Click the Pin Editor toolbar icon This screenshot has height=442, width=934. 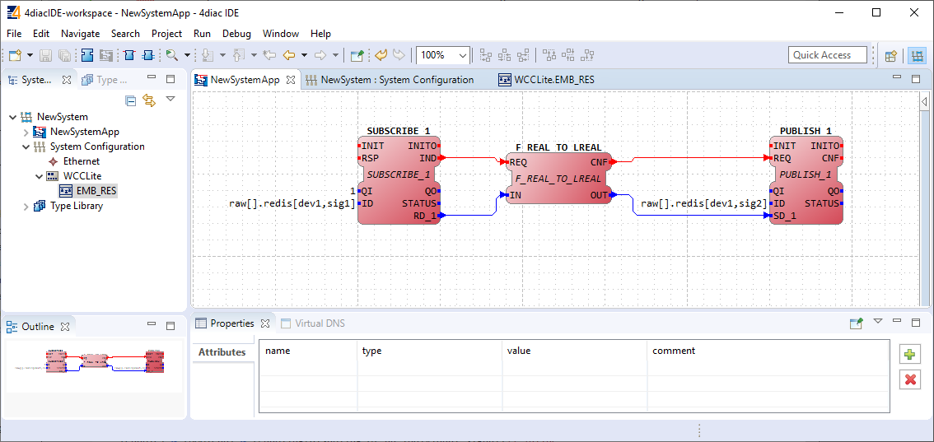click(x=357, y=55)
